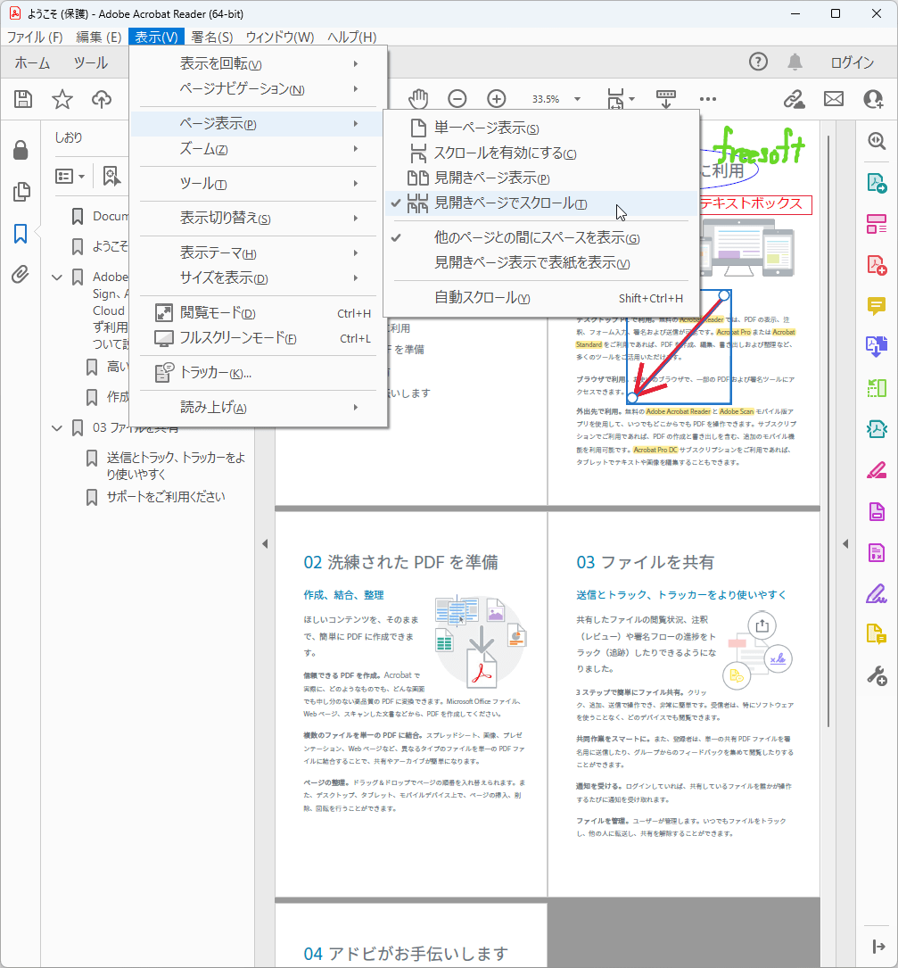Expand the 表示テーマ submenu
The width and height of the screenshot is (898, 968).
(x=258, y=253)
